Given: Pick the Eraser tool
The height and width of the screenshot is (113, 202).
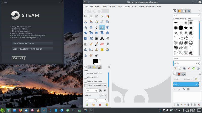Looking at the screenshot, I should [102, 44].
